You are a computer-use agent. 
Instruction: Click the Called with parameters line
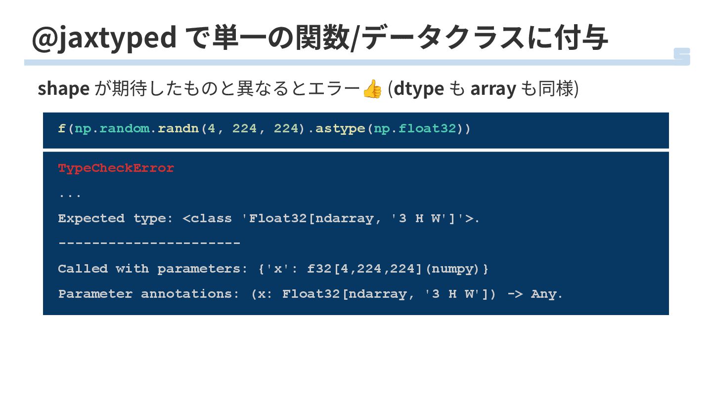(x=273, y=269)
